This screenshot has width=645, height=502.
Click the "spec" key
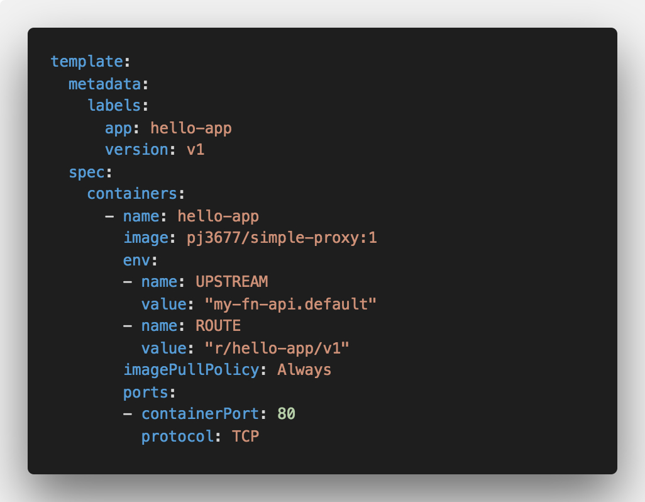86,172
